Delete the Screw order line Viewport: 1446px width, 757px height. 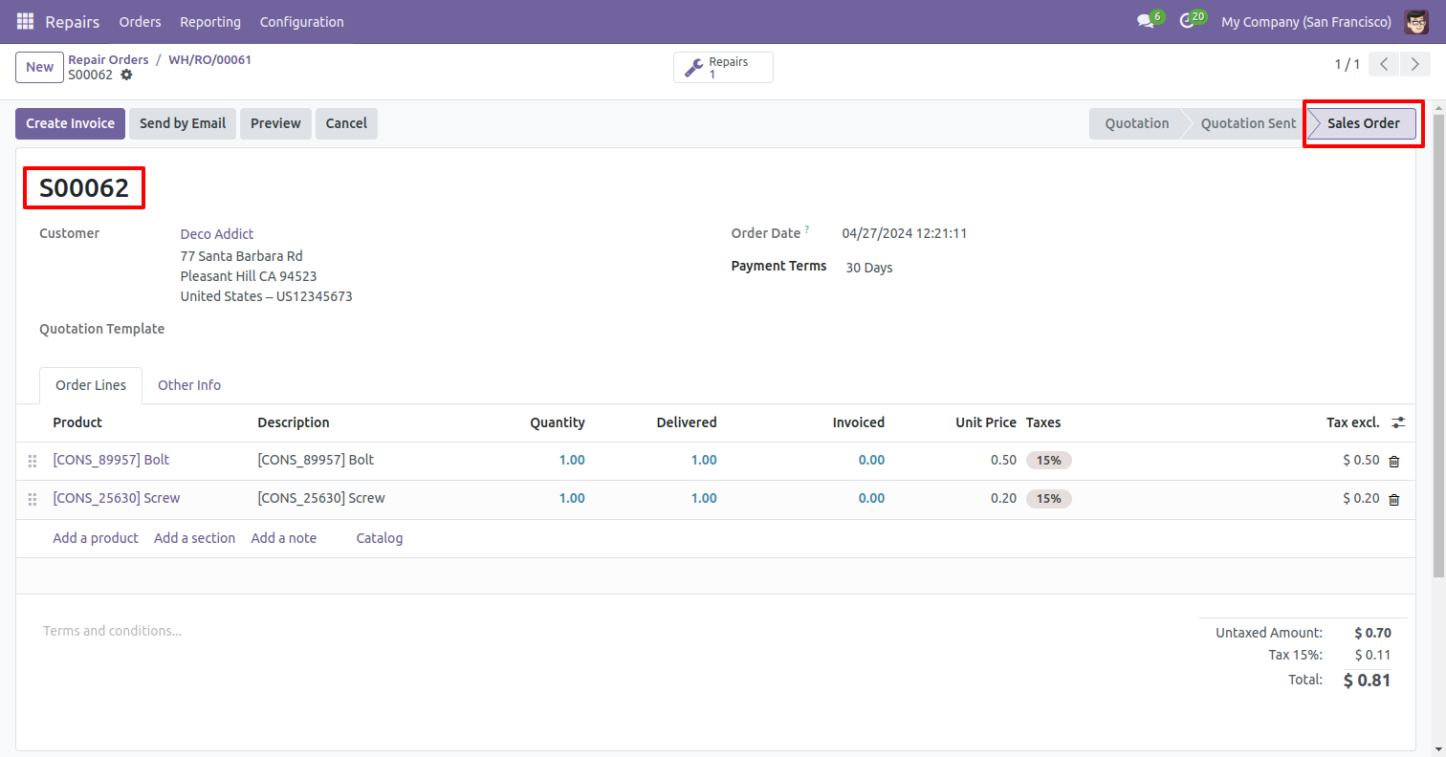tap(1393, 499)
